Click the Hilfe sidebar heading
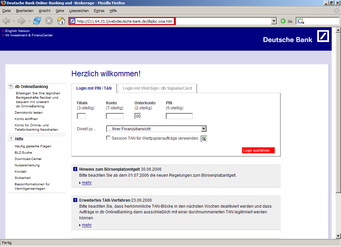The image size is (341, 247). coord(19,139)
